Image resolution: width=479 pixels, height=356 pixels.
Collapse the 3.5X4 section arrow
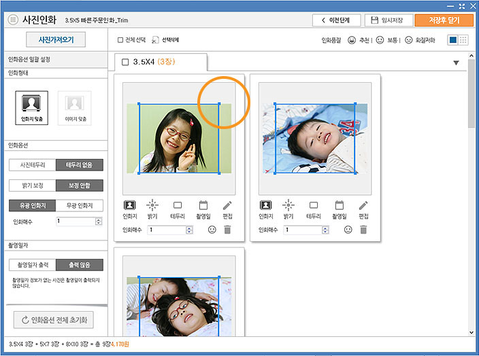456,63
